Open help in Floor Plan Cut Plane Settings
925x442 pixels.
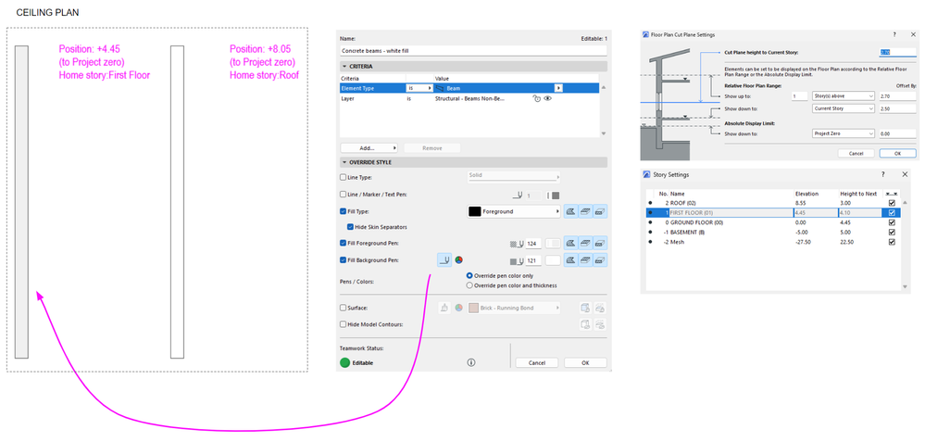(895, 35)
